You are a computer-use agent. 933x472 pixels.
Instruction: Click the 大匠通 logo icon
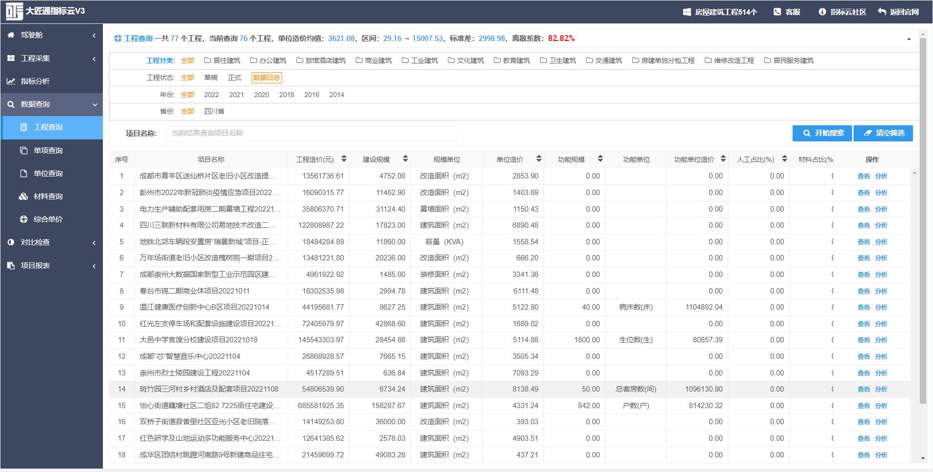click(14, 12)
